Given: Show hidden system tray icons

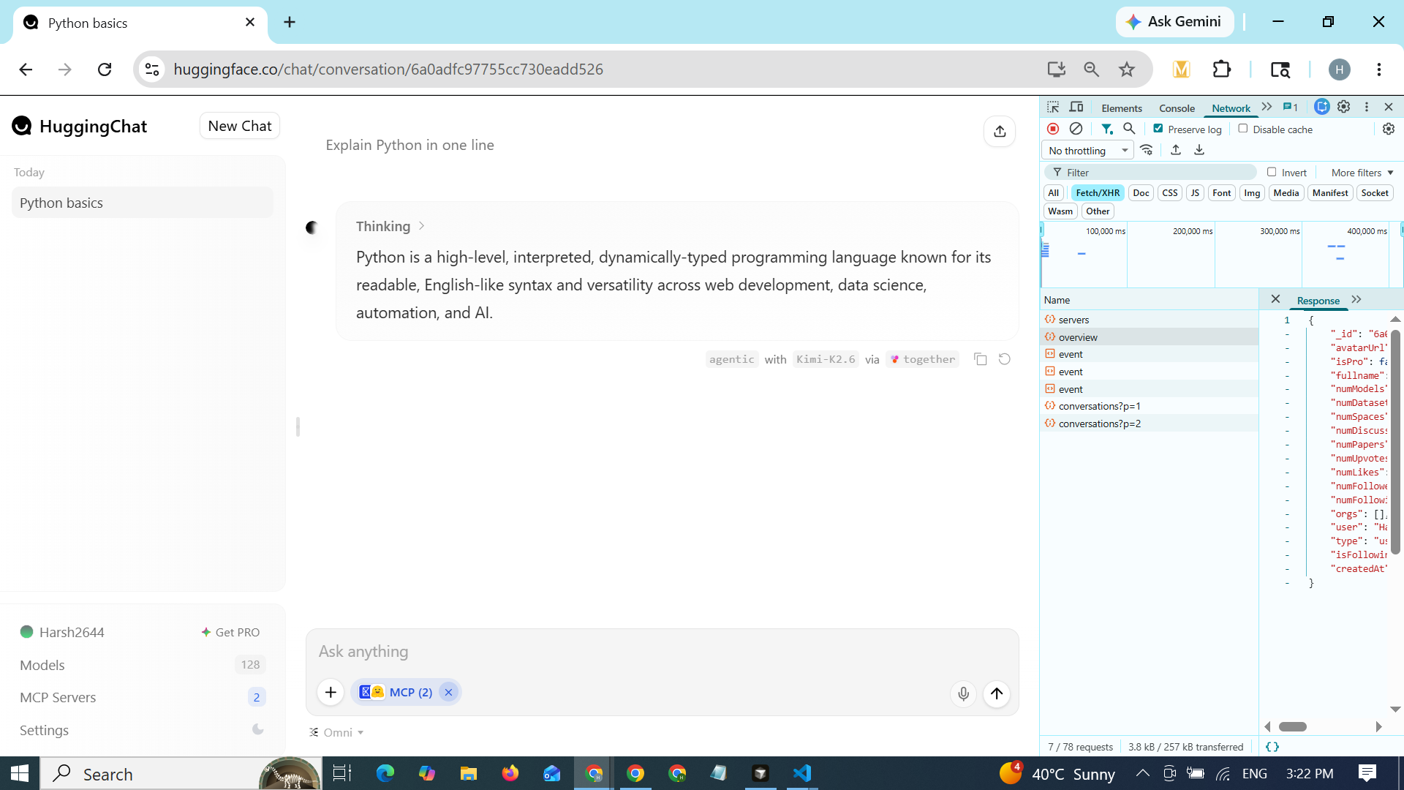Looking at the screenshot, I should tap(1142, 773).
